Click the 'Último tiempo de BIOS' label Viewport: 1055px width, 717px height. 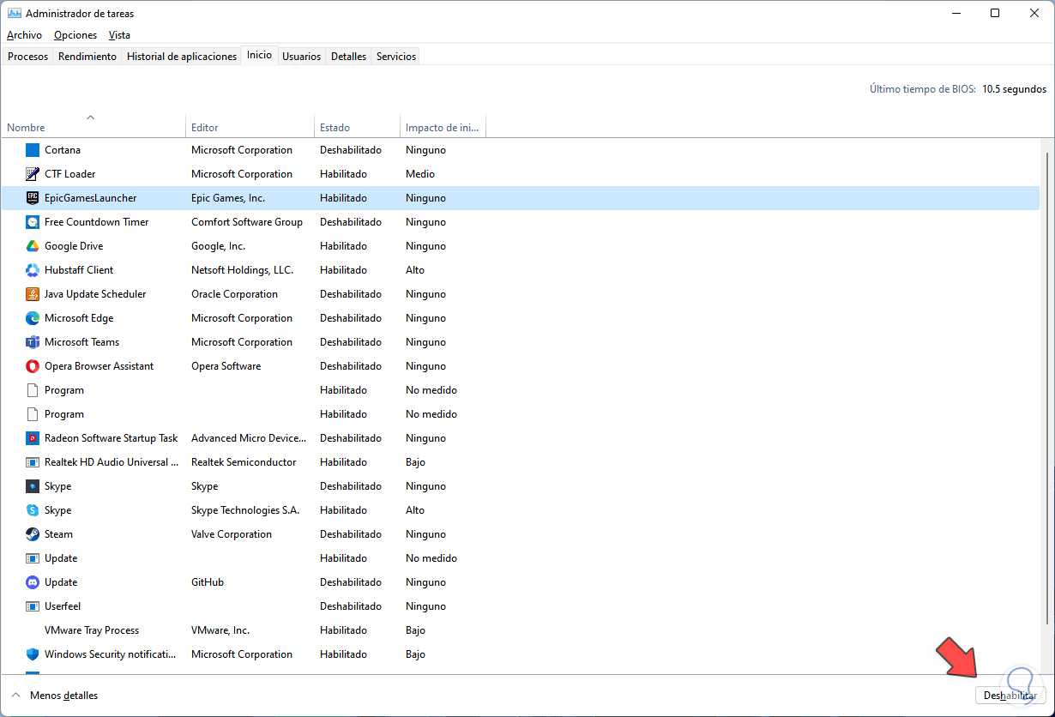(x=923, y=89)
